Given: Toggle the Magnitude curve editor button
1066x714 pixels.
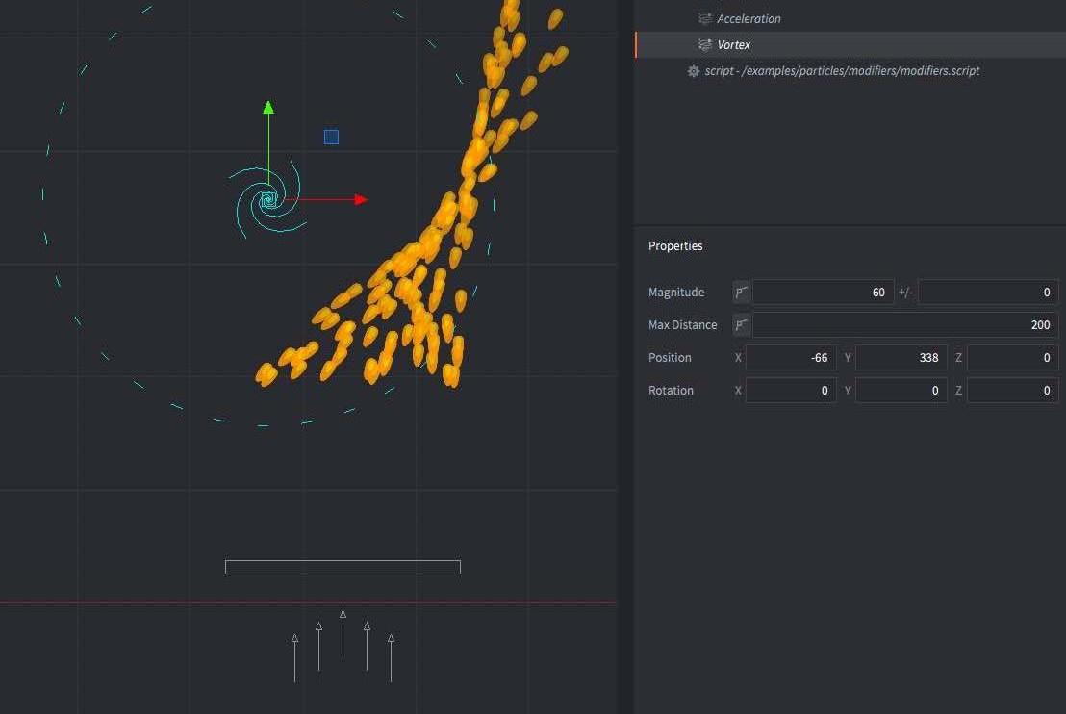Looking at the screenshot, I should coord(741,293).
